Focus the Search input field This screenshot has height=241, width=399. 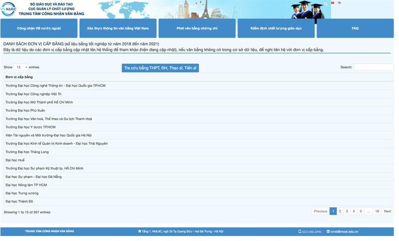(x=373, y=67)
